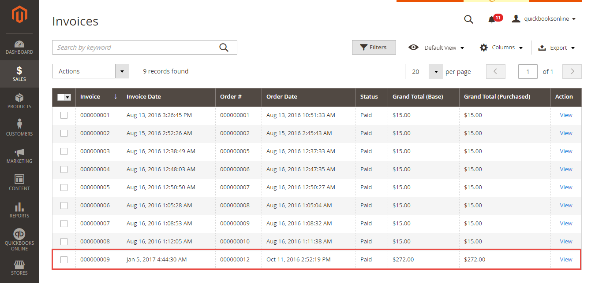Image resolution: width=595 pixels, height=283 pixels.
Task: Go to previous page arrow
Action: point(495,71)
